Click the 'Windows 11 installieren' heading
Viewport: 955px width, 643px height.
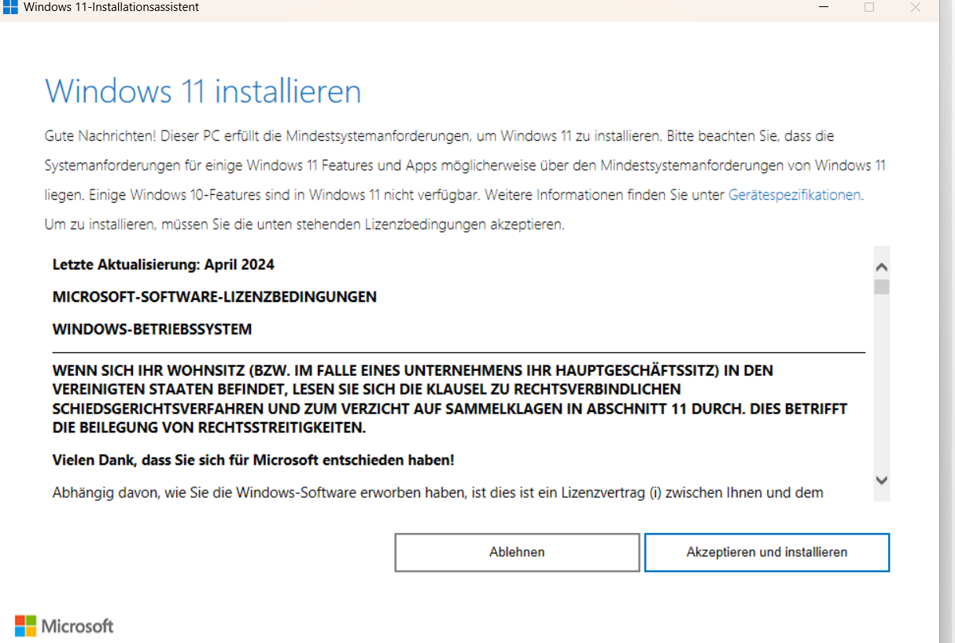click(x=203, y=91)
